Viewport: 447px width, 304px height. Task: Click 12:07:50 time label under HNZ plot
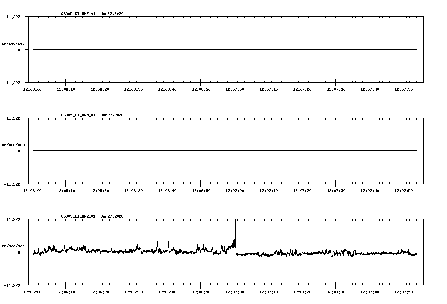coord(403,292)
